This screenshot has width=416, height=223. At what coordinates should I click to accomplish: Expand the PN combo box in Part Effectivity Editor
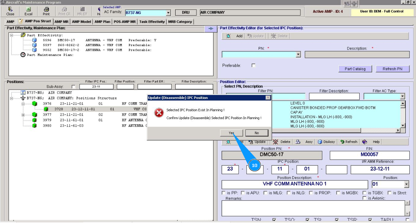point(298,55)
